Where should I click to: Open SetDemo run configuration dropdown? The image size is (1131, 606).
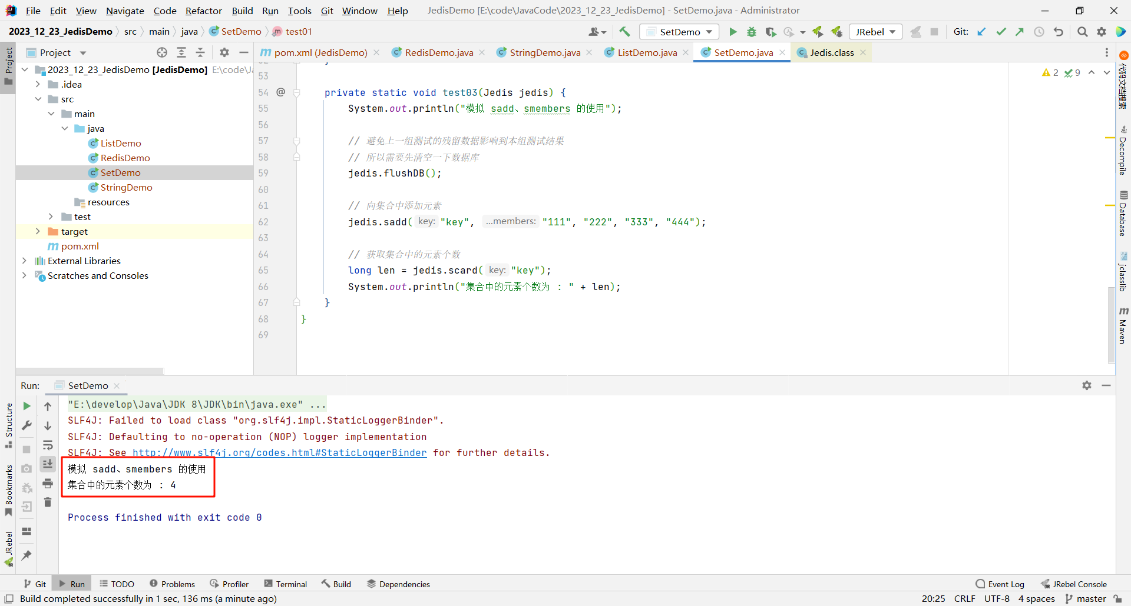[x=679, y=32]
